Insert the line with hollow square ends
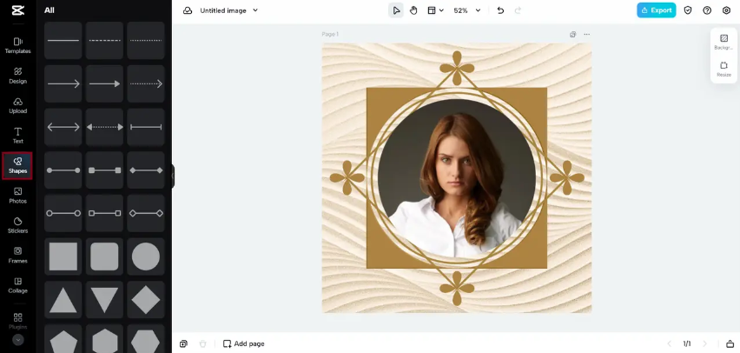This screenshot has width=740, height=353. 104,214
